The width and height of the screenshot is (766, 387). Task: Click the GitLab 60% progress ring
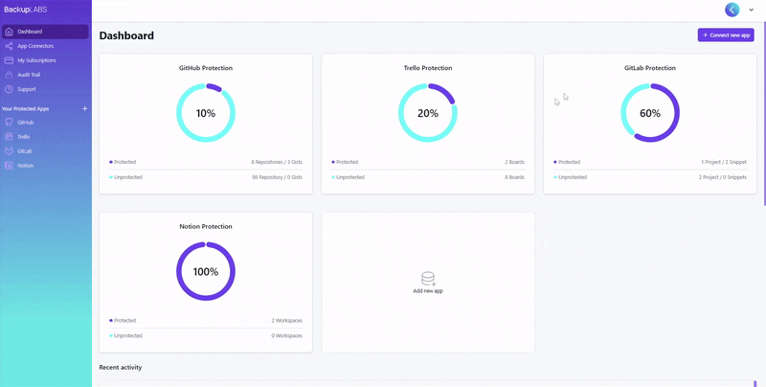pos(650,113)
